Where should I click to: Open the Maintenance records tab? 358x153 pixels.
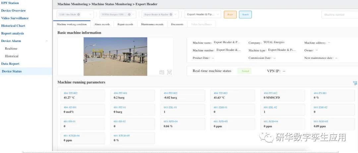[152, 24]
